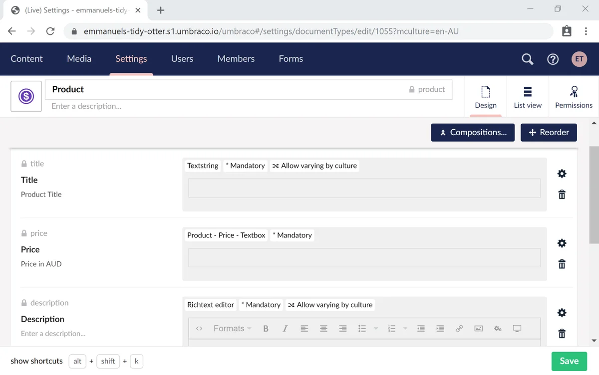Toggle italic formatting in the Richtext editor
The height and width of the screenshot is (375, 599).
(285, 328)
